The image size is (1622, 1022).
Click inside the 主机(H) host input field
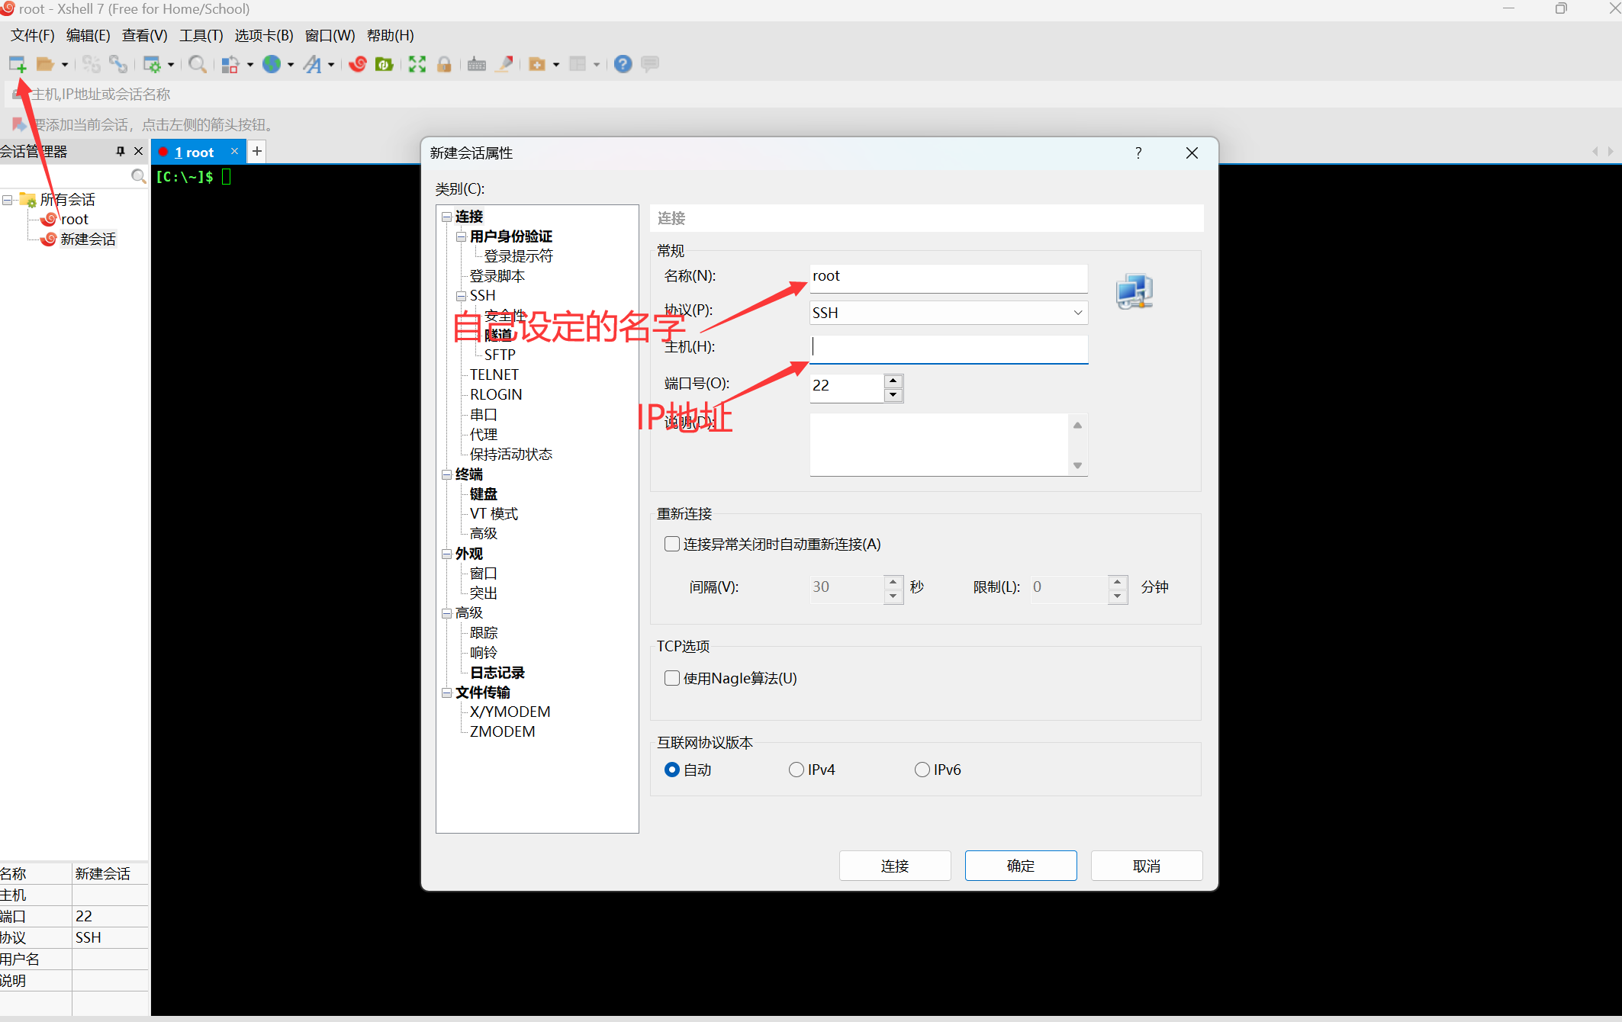946,349
